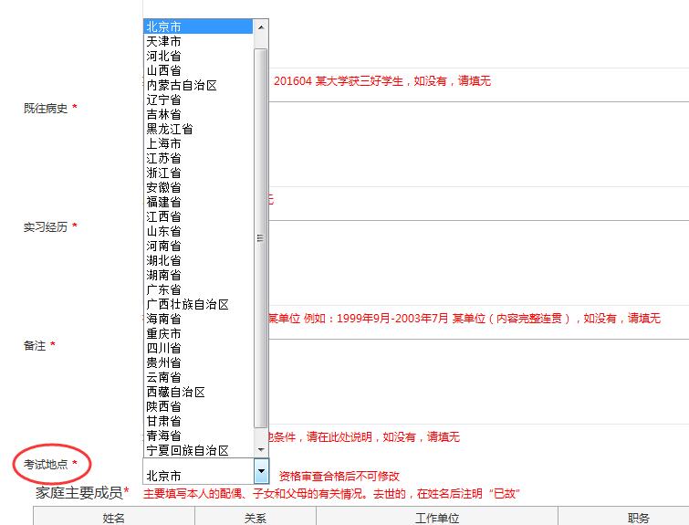Pick 福建省 from the list
Screen dimensions: 689x525
(x=164, y=202)
